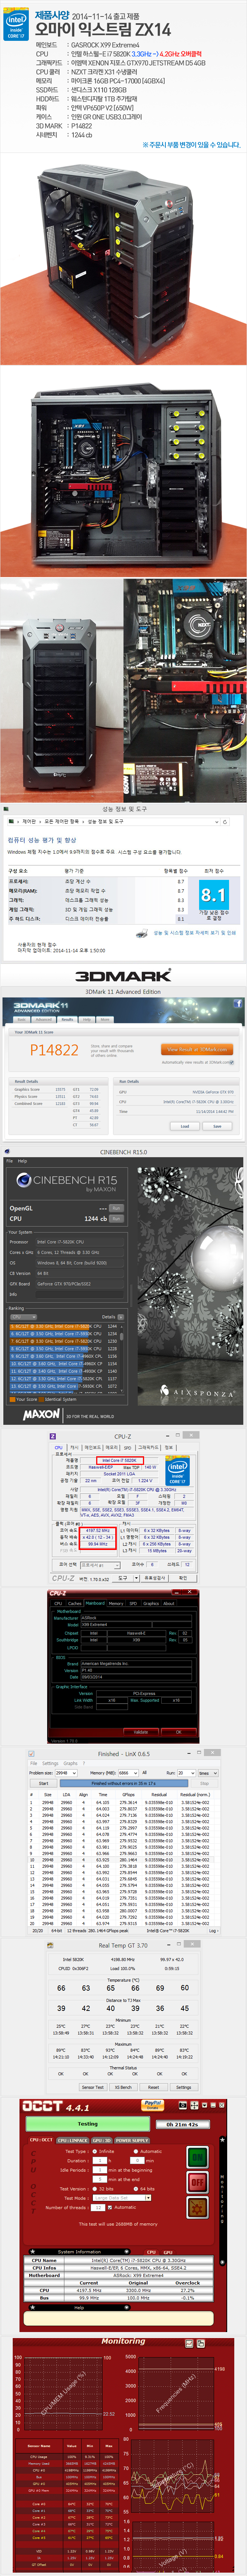Click the MAXON logo in the Cinebench footer

[x=41, y=1415]
